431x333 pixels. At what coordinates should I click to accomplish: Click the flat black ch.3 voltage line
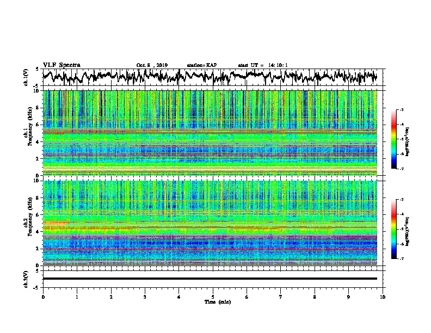click(210, 279)
